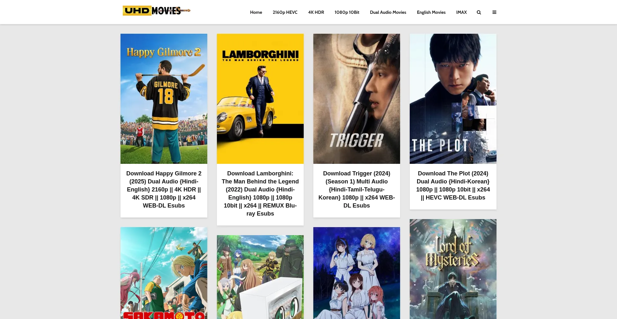Open the poster of girls in white dresses
Viewport: 617px width, 319px height.
pyautogui.click(x=357, y=273)
